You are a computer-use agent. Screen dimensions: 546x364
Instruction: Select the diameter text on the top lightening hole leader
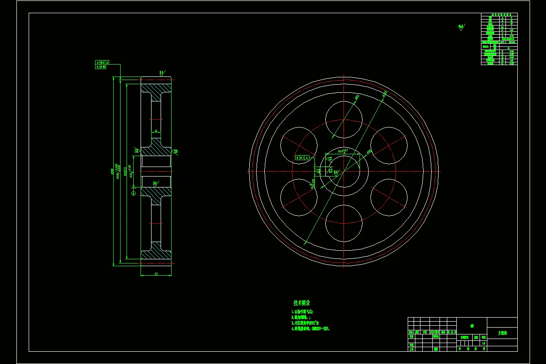[x=356, y=97]
